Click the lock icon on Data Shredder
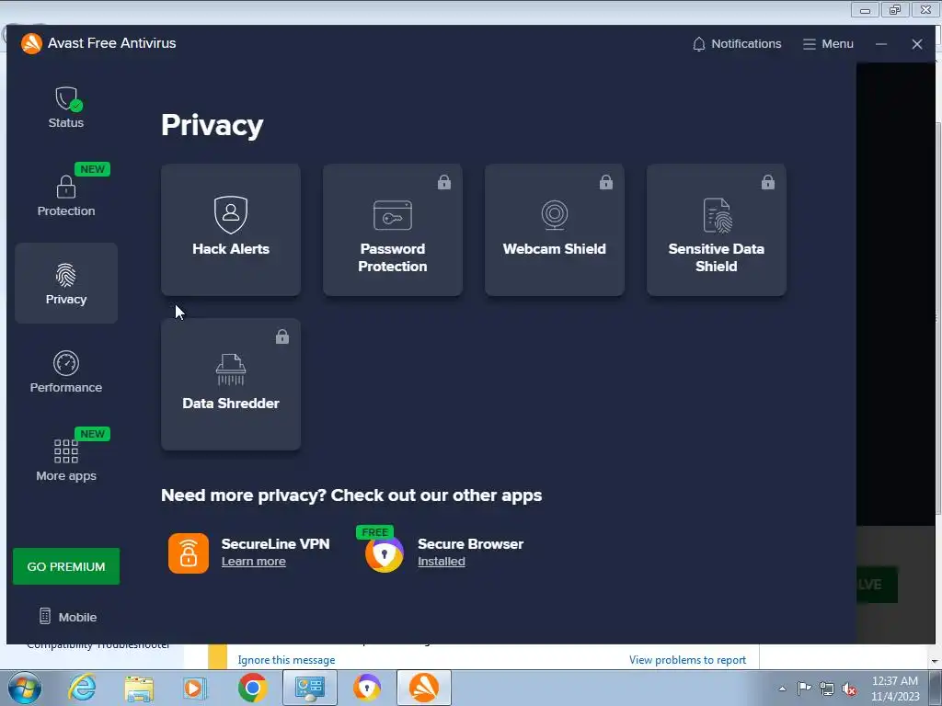 point(282,336)
